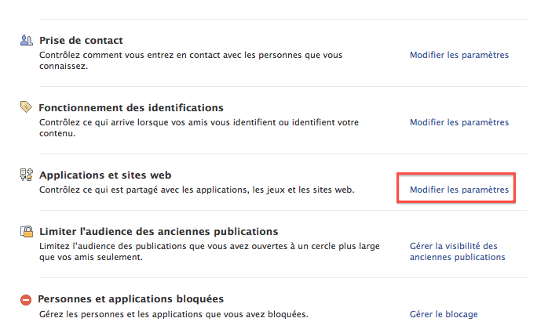Select the Fonctionnement des identifications heading
Viewport: 537px width, 329px height.
point(131,107)
